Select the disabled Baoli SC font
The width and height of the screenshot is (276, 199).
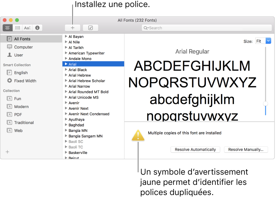[x=93, y=142]
